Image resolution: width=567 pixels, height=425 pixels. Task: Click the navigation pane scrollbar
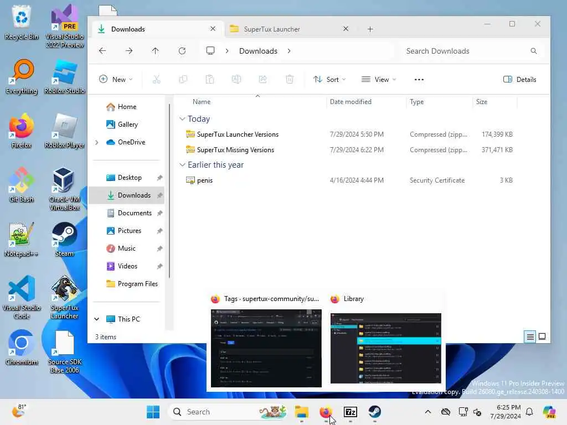pyautogui.click(x=169, y=191)
